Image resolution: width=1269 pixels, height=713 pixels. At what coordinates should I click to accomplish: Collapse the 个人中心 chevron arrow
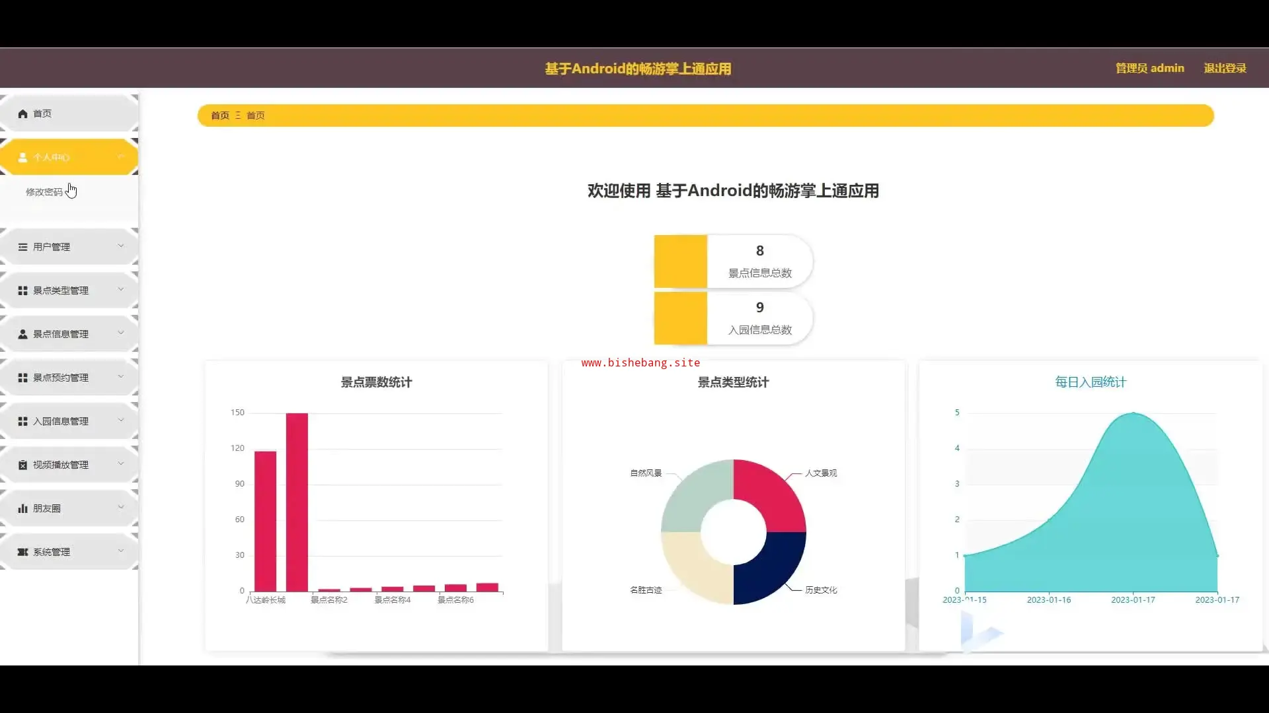[121, 156]
